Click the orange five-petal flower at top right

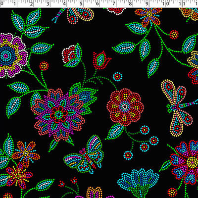point(148,16)
